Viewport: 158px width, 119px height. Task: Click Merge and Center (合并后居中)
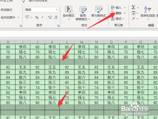click(8, 17)
